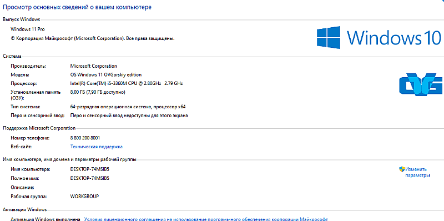Click the OVG blue logo image

pyautogui.click(x=421, y=84)
